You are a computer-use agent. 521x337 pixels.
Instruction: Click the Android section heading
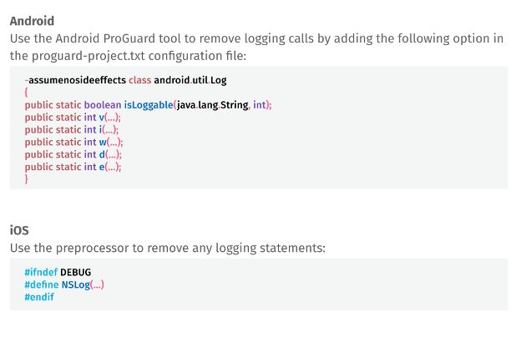[x=33, y=20]
